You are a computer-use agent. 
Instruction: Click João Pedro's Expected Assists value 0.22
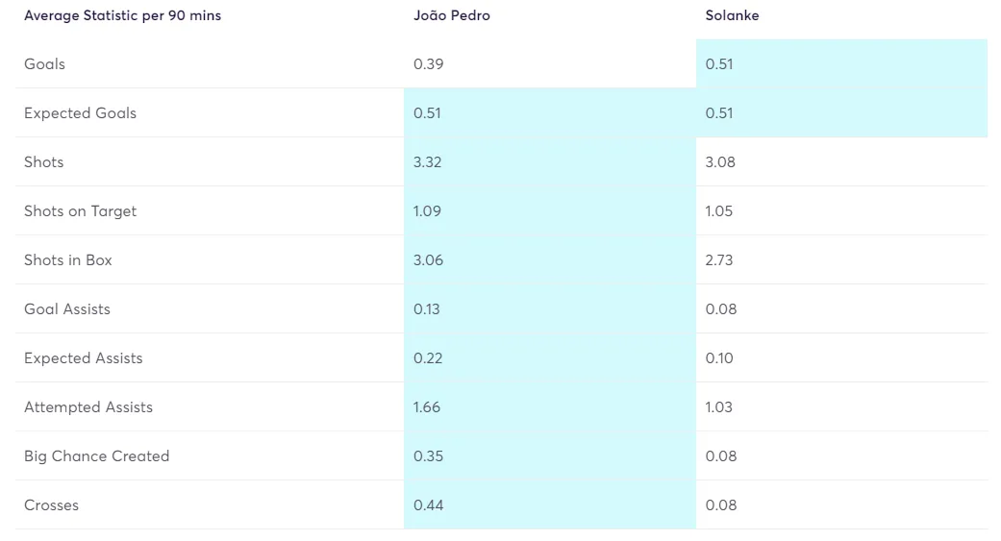point(428,357)
